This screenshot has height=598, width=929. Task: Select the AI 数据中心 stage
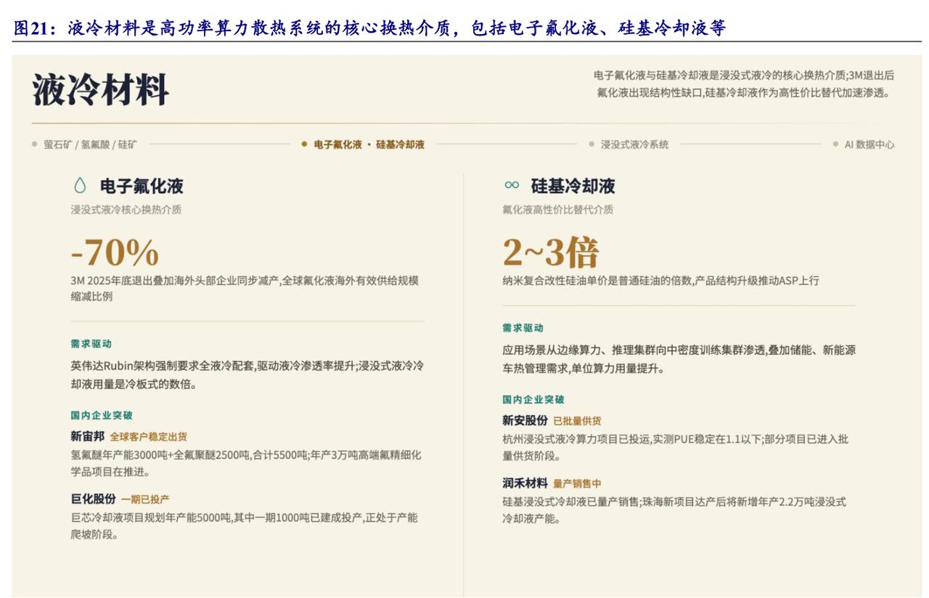coord(869,144)
